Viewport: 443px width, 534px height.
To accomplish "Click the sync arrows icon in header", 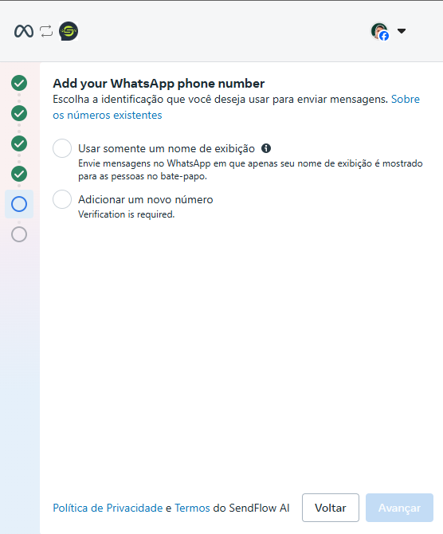I will click(x=46, y=31).
